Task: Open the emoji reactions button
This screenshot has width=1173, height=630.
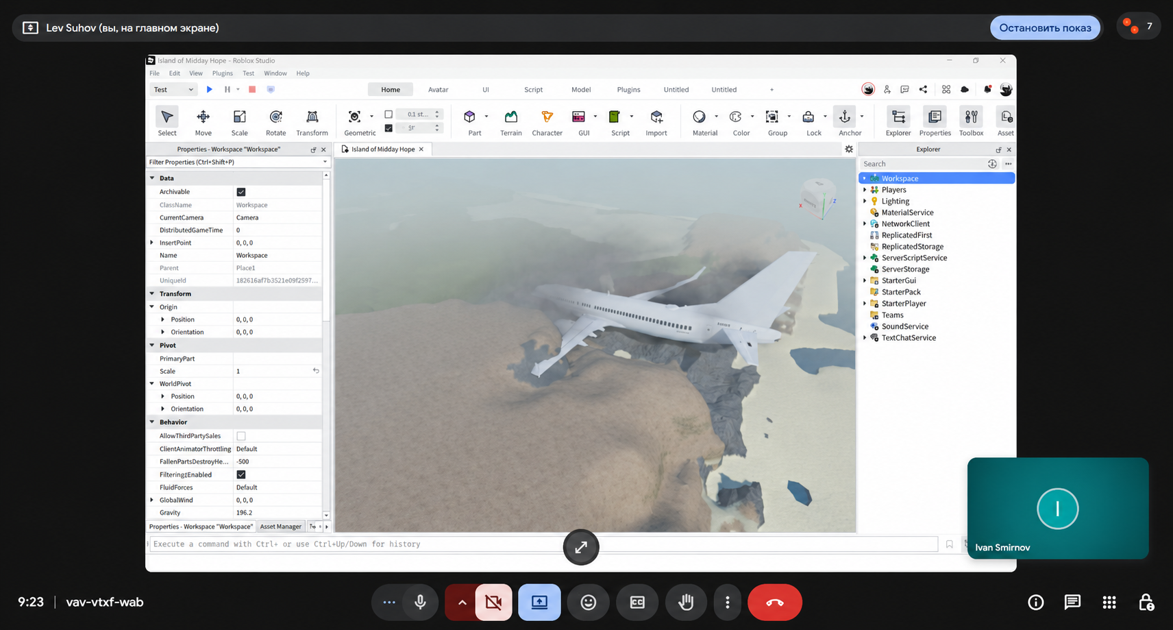Action: pyautogui.click(x=588, y=602)
